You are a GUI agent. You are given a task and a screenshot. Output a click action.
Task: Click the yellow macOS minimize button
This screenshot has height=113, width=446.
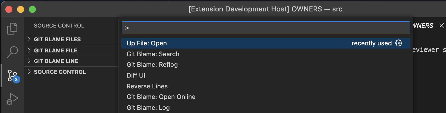(21, 9)
